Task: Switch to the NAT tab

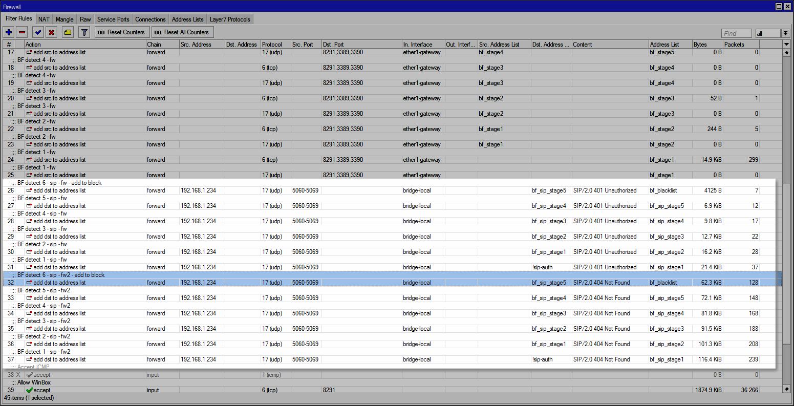Action: (x=44, y=19)
